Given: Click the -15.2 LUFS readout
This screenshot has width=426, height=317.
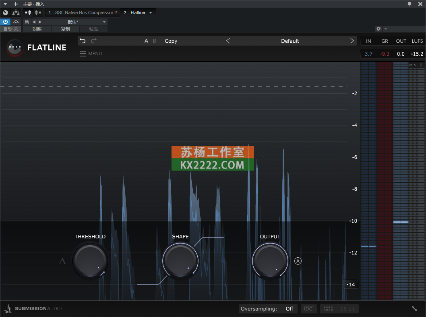Looking at the screenshot, I should click(417, 54).
